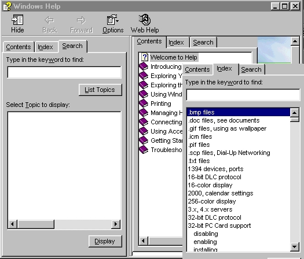
Task: Select Welcome to Help topic text
Action: (174, 57)
